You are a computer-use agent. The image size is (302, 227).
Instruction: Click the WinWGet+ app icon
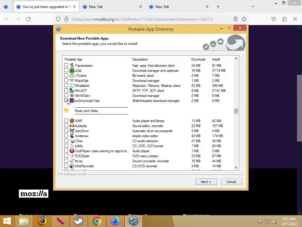click(x=72, y=95)
